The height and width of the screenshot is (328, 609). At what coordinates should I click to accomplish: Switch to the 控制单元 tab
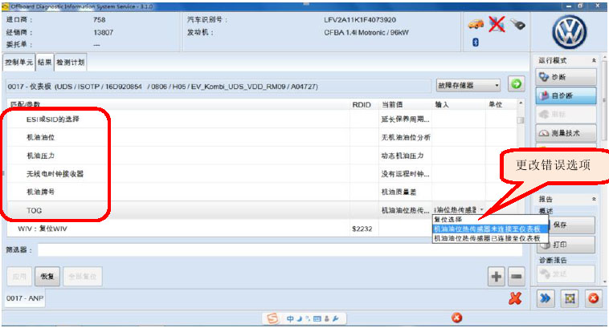(19, 62)
